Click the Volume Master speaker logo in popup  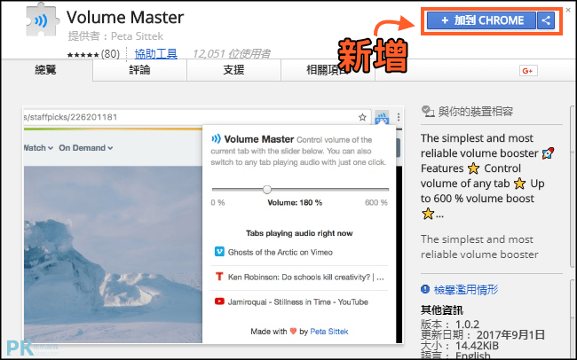point(216,138)
